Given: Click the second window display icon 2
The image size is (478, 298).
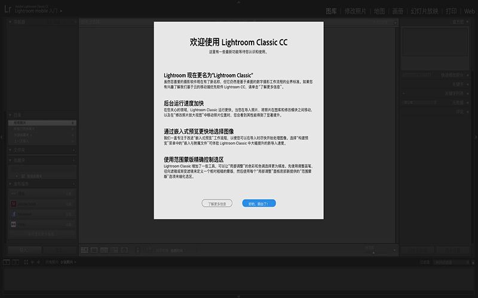Looking at the screenshot, I should point(16,262).
